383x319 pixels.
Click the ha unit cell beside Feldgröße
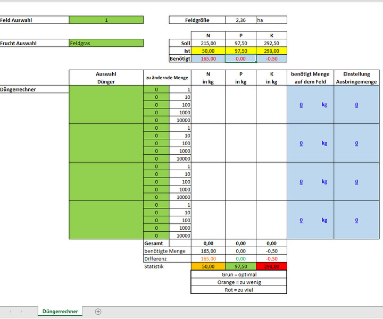[271, 20]
